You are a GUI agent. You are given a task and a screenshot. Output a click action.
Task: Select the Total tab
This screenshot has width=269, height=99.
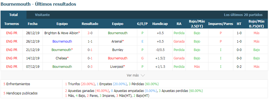(x=14, y=15)
